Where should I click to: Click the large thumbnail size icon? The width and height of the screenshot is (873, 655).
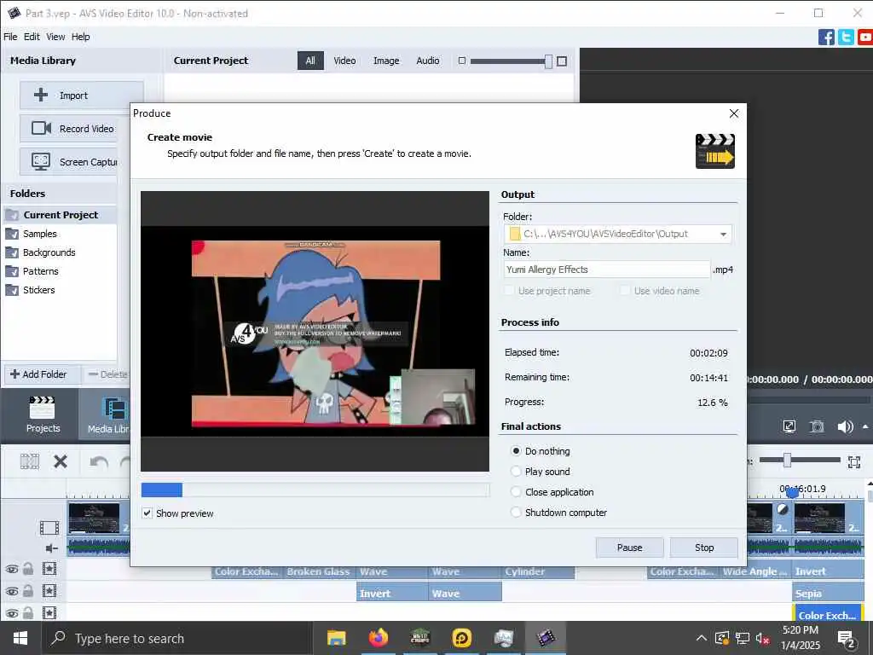pyautogui.click(x=562, y=61)
